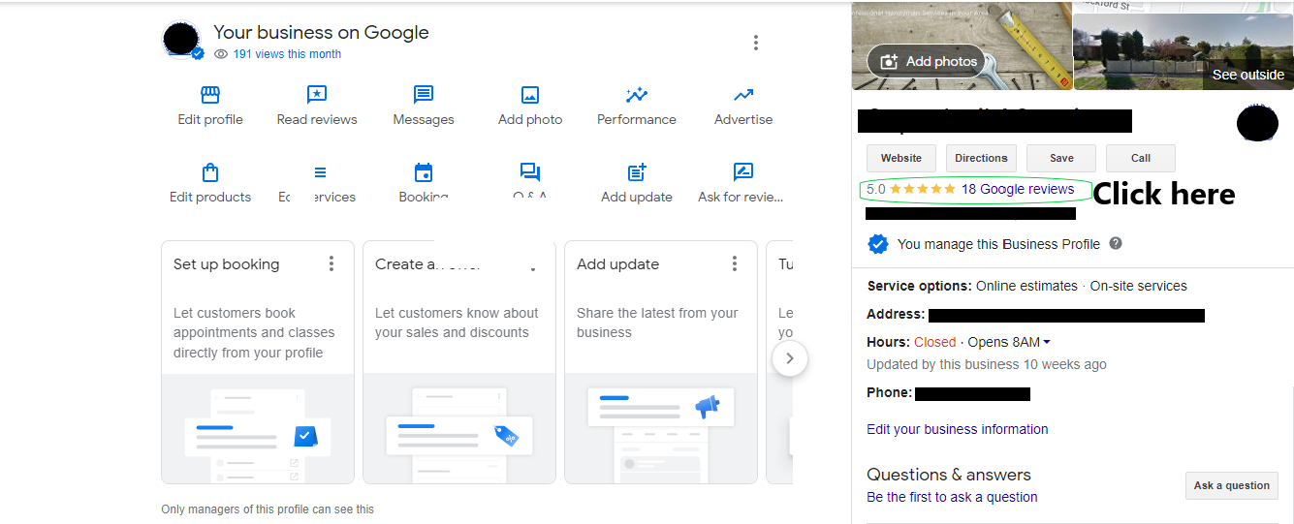Open the Advertise trend arrow icon
This screenshot has height=524, width=1294.
click(x=743, y=95)
